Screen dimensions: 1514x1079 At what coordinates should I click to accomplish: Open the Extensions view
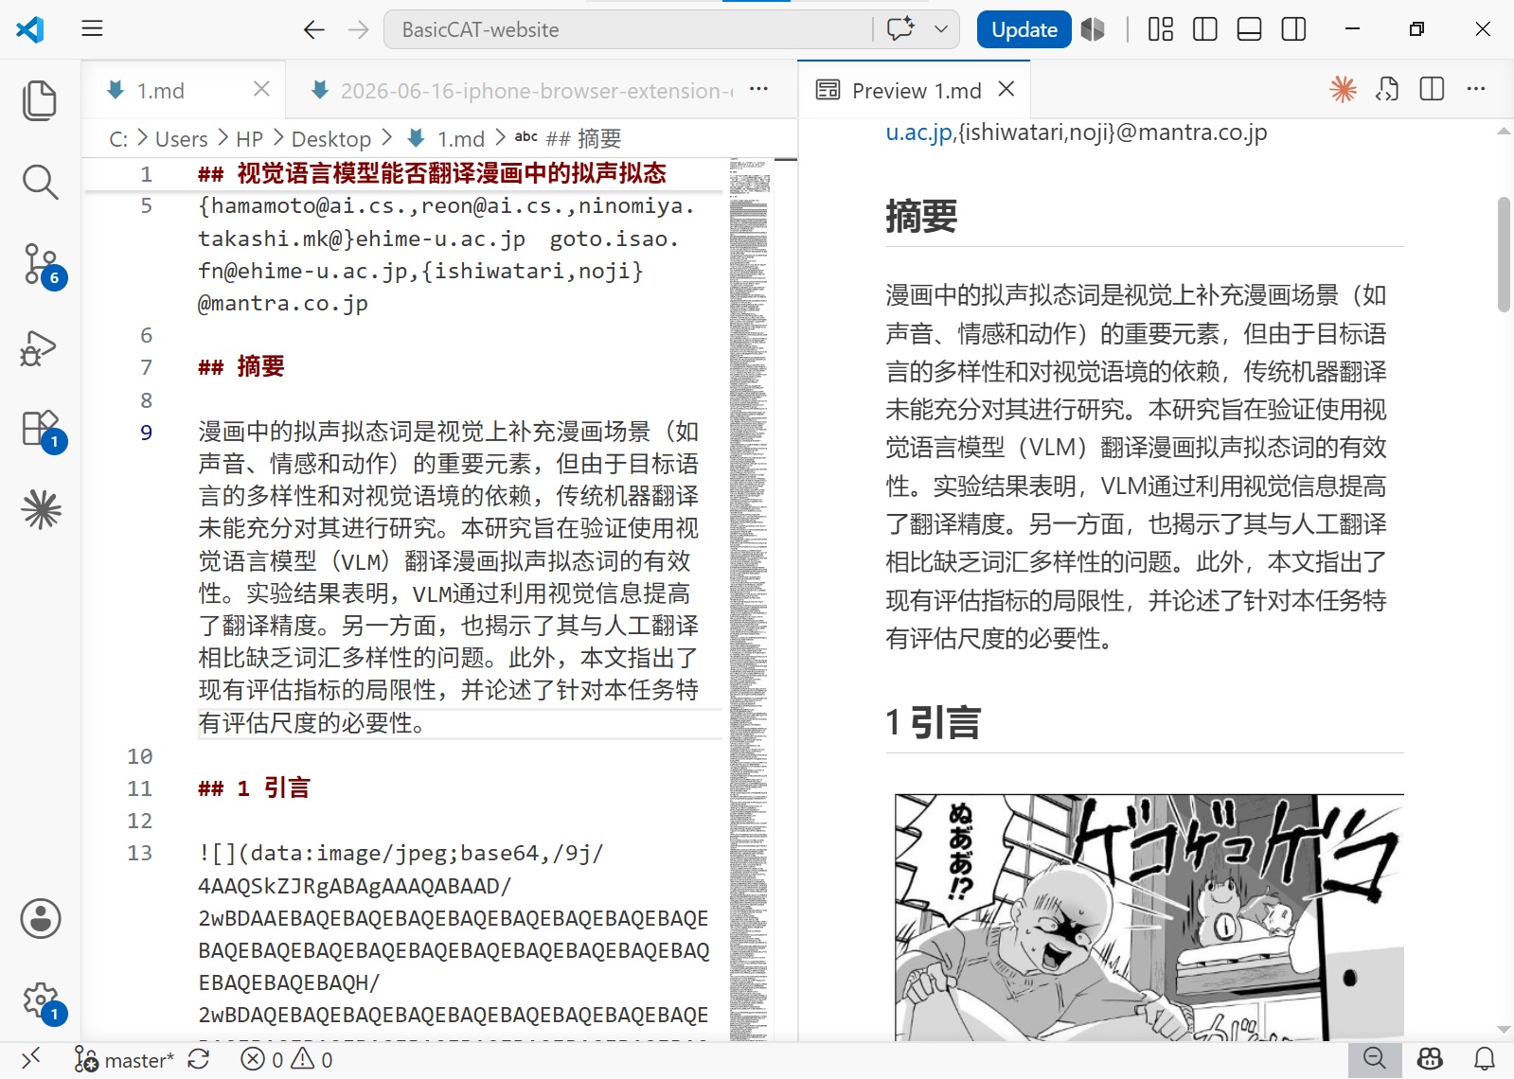(x=42, y=430)
